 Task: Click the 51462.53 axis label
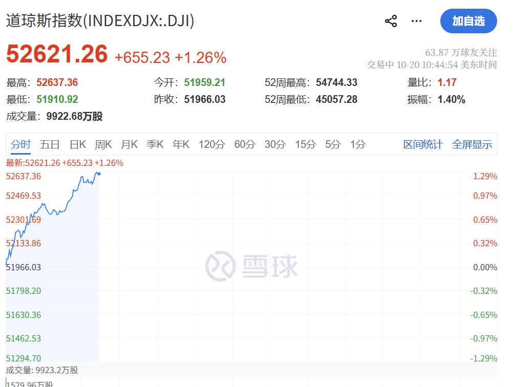tap(24, 338)
